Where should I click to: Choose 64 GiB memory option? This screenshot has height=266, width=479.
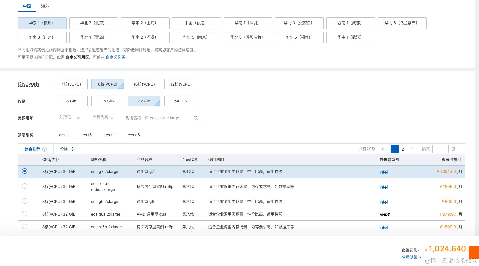[181, 101]
